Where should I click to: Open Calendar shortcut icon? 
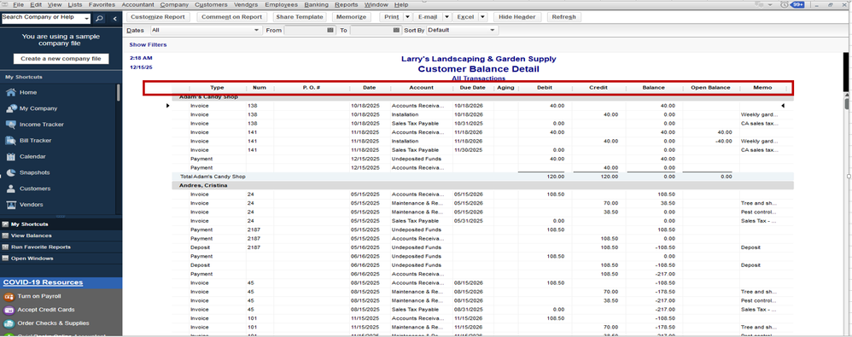point(10,157)
